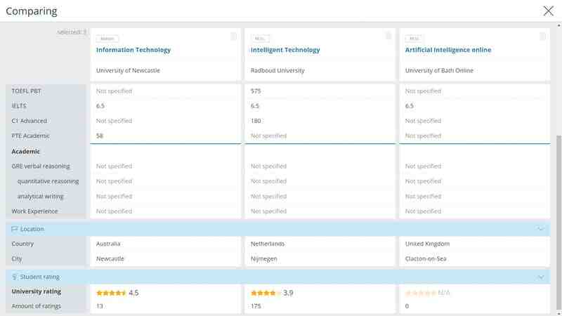
Task: Delete Artificial Intelligence online card via trash icon
Action: [542, 37]
